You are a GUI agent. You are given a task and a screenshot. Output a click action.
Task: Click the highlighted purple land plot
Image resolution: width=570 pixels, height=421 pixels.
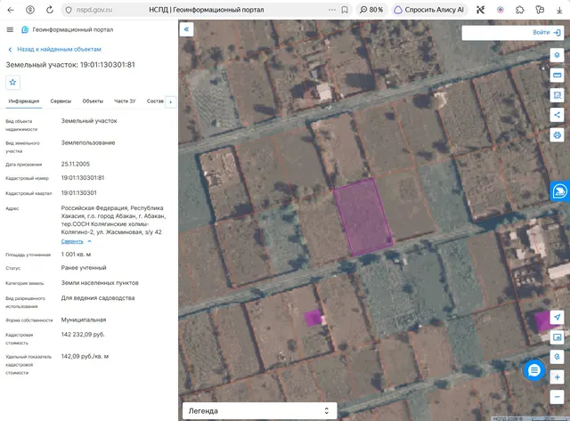coord(362,217)
